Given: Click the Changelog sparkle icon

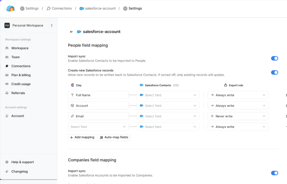Looking at the screenshot, I should click(7, 171).
